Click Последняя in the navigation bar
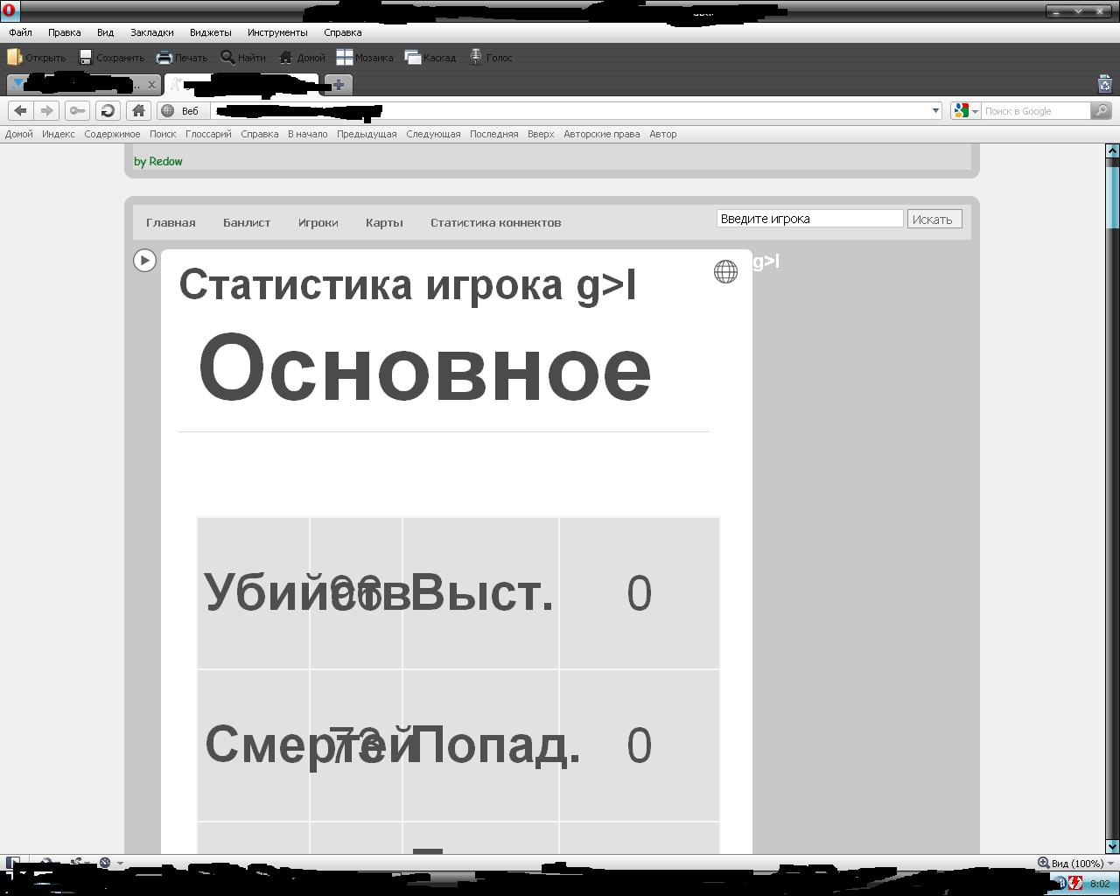Screen dimensions: 1120x896 coord(493,134)
